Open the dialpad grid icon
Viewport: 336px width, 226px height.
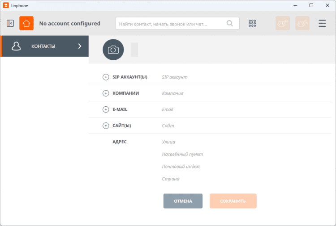pos(252,23)
